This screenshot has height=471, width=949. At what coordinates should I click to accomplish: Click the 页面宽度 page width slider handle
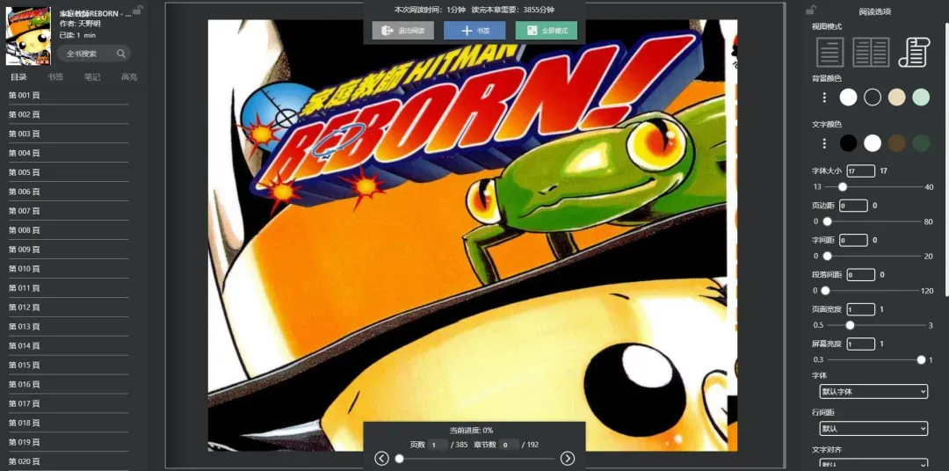pos(850,325)
